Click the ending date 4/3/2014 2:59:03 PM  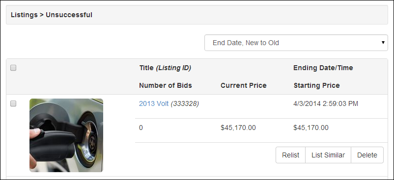pyautogui.click(x=326, y=103)
